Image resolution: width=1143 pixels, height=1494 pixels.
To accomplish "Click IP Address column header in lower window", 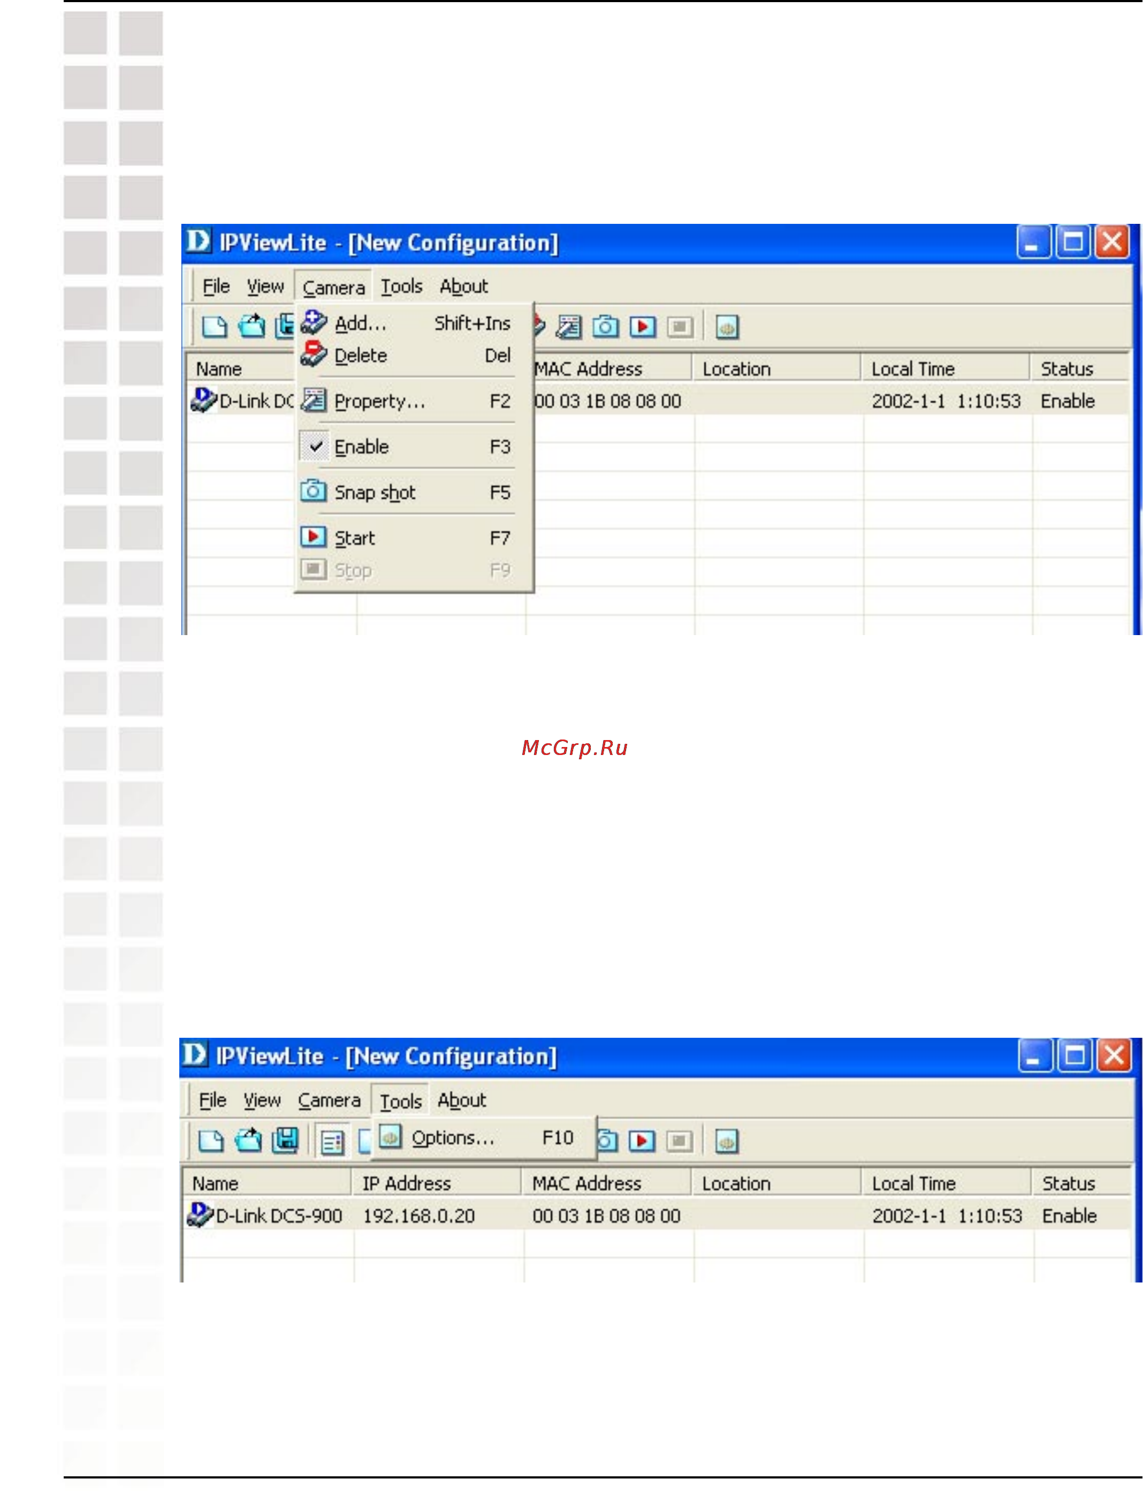I will (437, 1183).
